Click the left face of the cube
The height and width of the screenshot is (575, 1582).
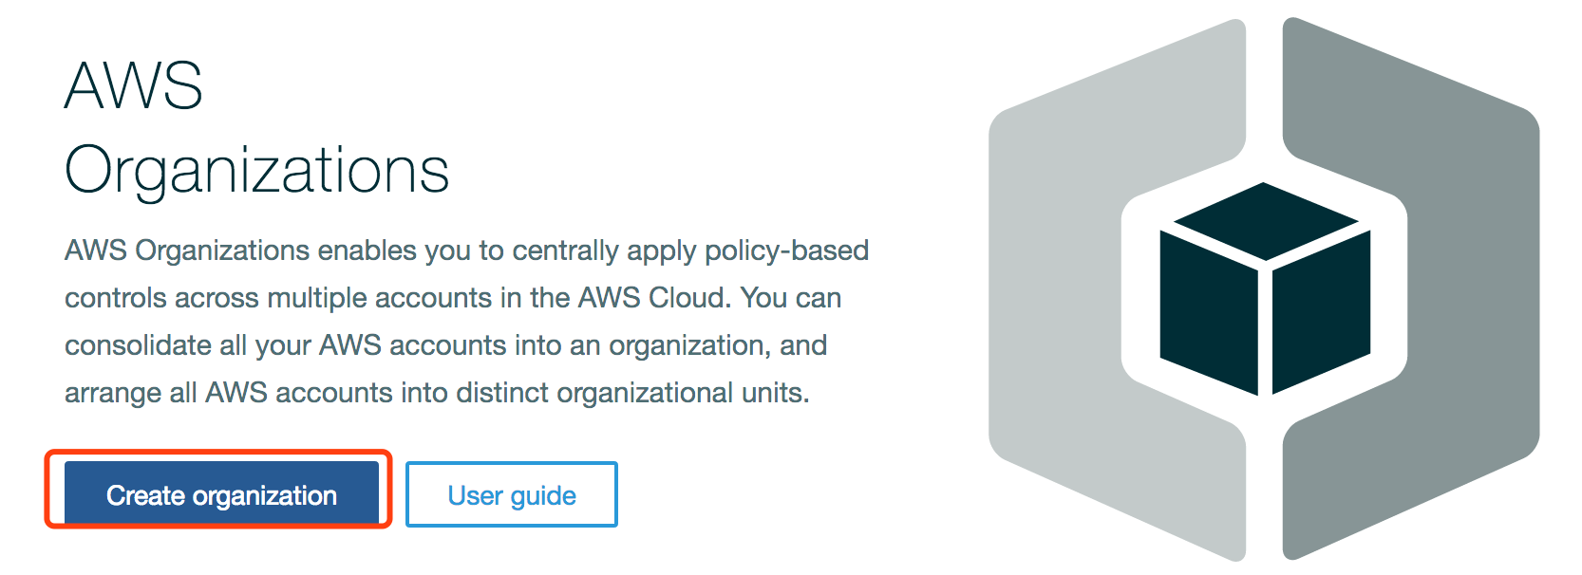pyautogui.click(x=1208, y=311)
